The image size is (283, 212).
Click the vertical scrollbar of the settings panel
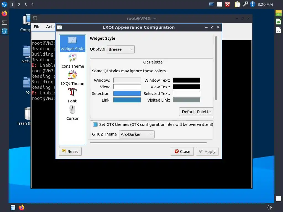click(216, 68)
